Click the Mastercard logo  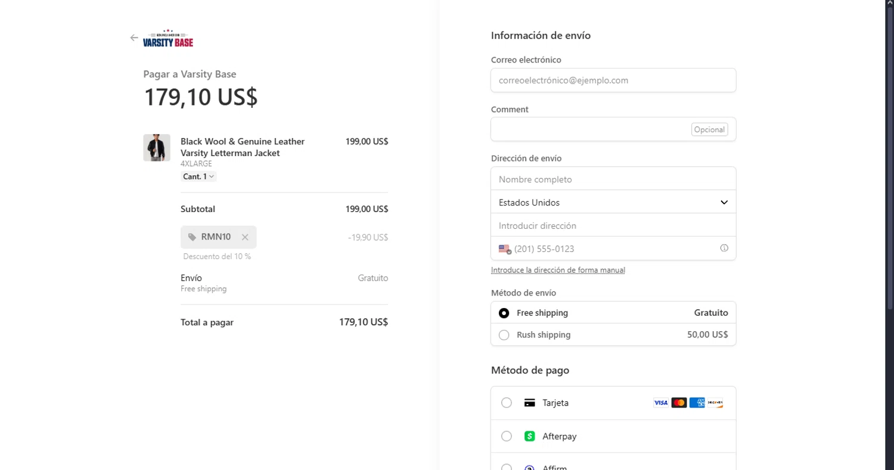[679, 403]
